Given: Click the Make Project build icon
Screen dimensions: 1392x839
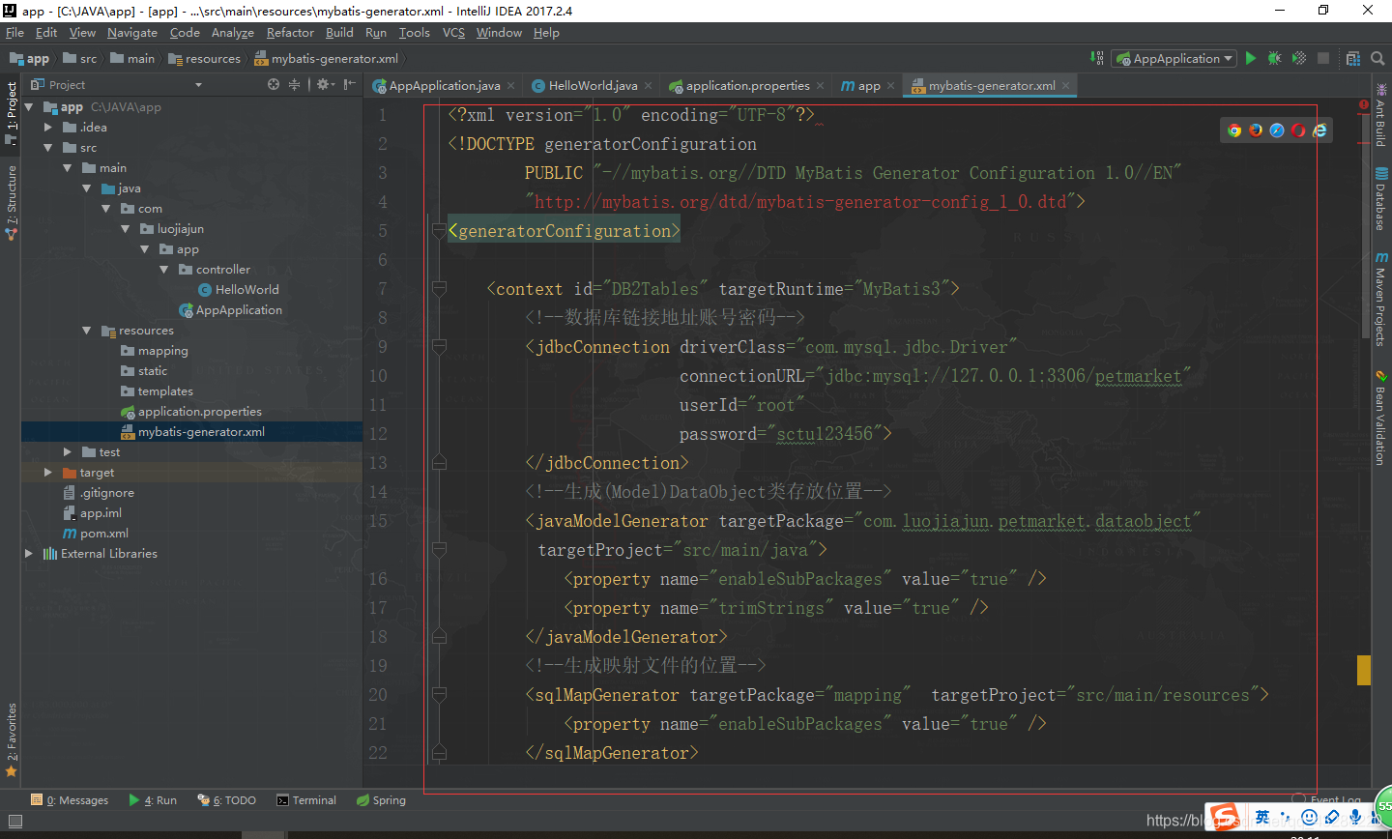Looking at the screenshot, I should [x=1097, y=58].
